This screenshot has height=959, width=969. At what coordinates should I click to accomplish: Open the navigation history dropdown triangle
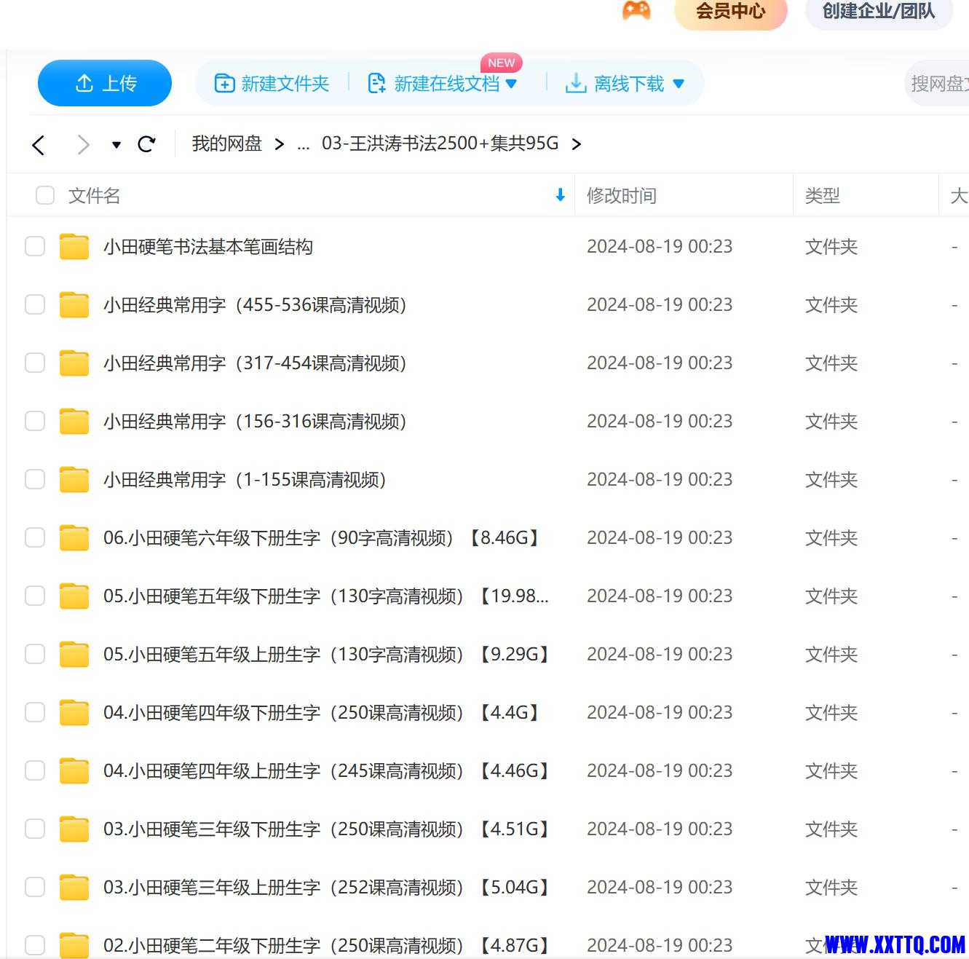(x=116, y=145)
